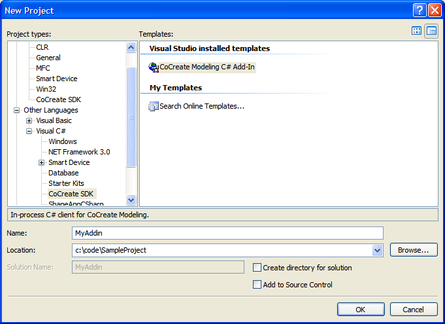Click the project types scroll up arrow

click(x=131, y=47)
